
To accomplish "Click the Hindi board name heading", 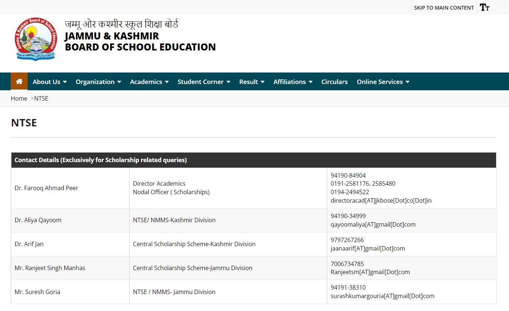I will pos(122,24).
